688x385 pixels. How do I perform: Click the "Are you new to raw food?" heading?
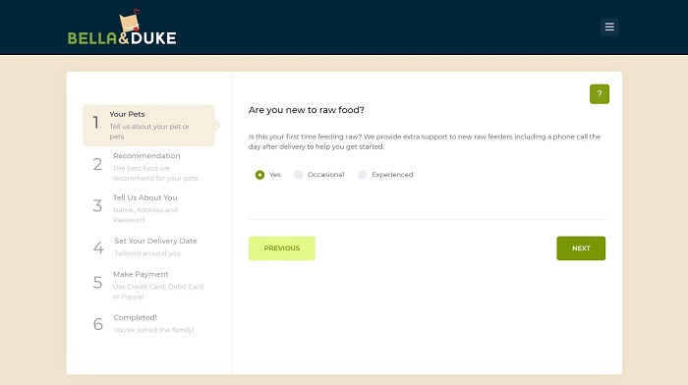tap(307, 110)
